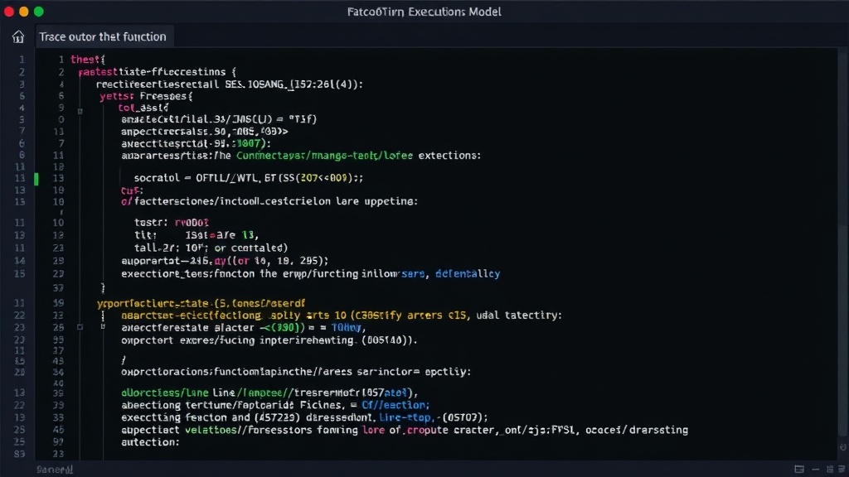The width and height of the screenshot is (849, 477).
Task: Place cursor on "thest{" in line 1
Action: (x=88, y=60)
